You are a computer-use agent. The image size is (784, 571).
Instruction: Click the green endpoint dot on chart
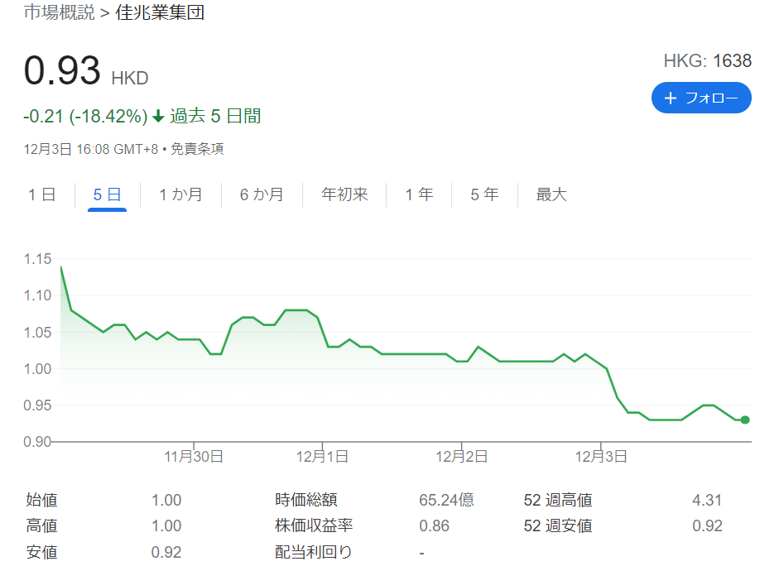[x=745, y=420]
